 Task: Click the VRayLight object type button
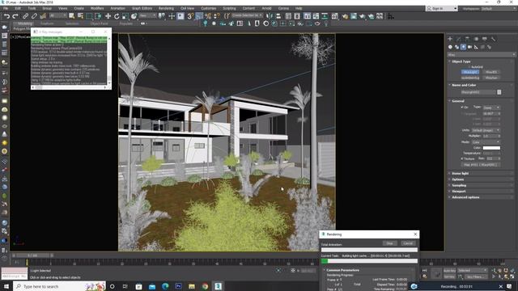(x=470, y=72)
